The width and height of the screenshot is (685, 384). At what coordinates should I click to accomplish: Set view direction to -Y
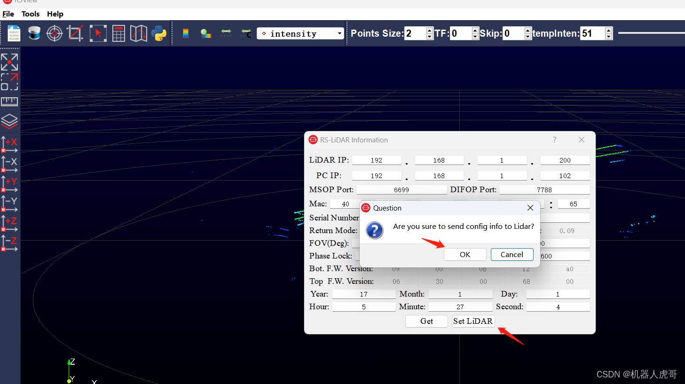(x=9, y=204)
